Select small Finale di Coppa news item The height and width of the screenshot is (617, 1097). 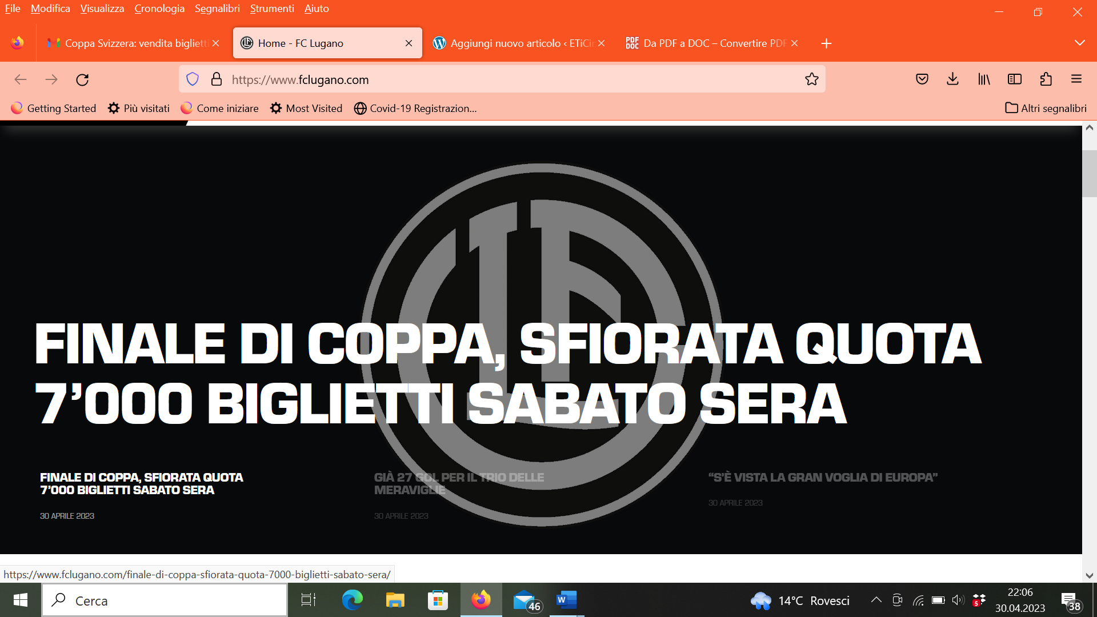click(142, 483)
